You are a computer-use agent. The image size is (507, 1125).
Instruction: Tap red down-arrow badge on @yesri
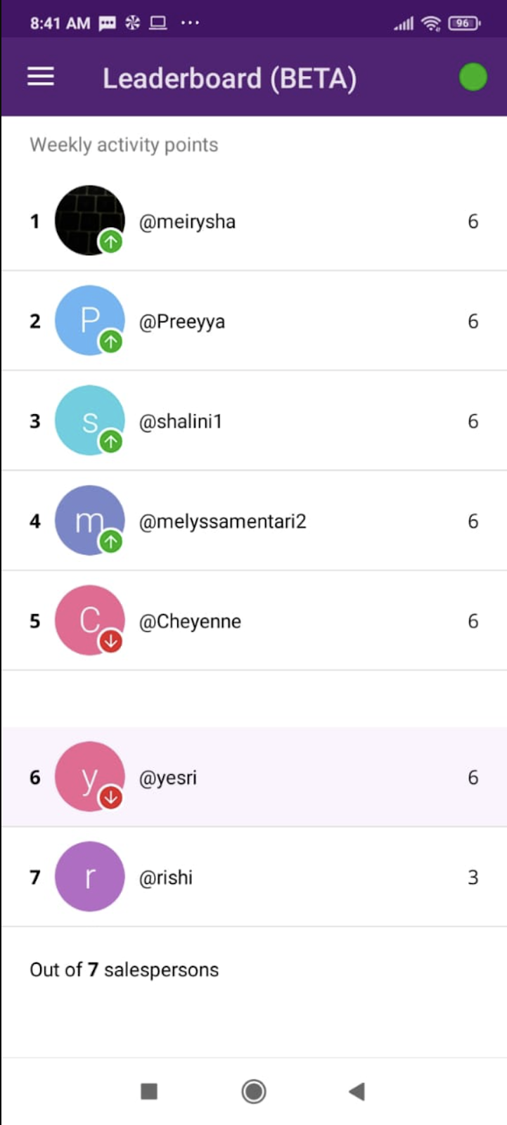111,797
